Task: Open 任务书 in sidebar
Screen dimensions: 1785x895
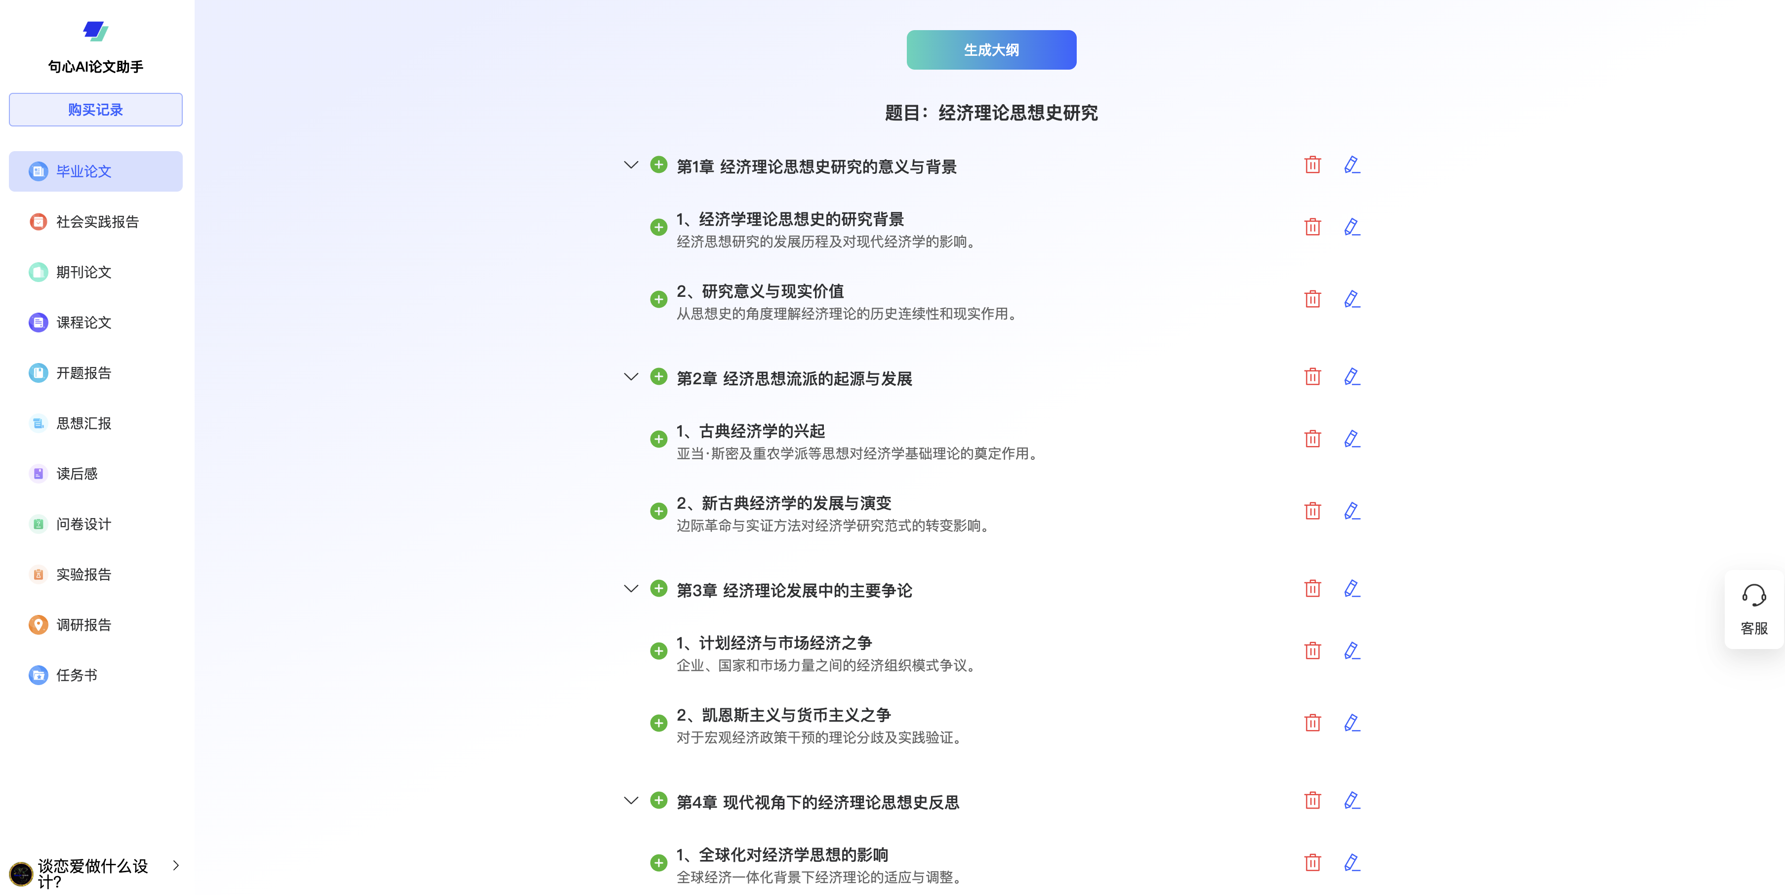Action: coord(96,675)
